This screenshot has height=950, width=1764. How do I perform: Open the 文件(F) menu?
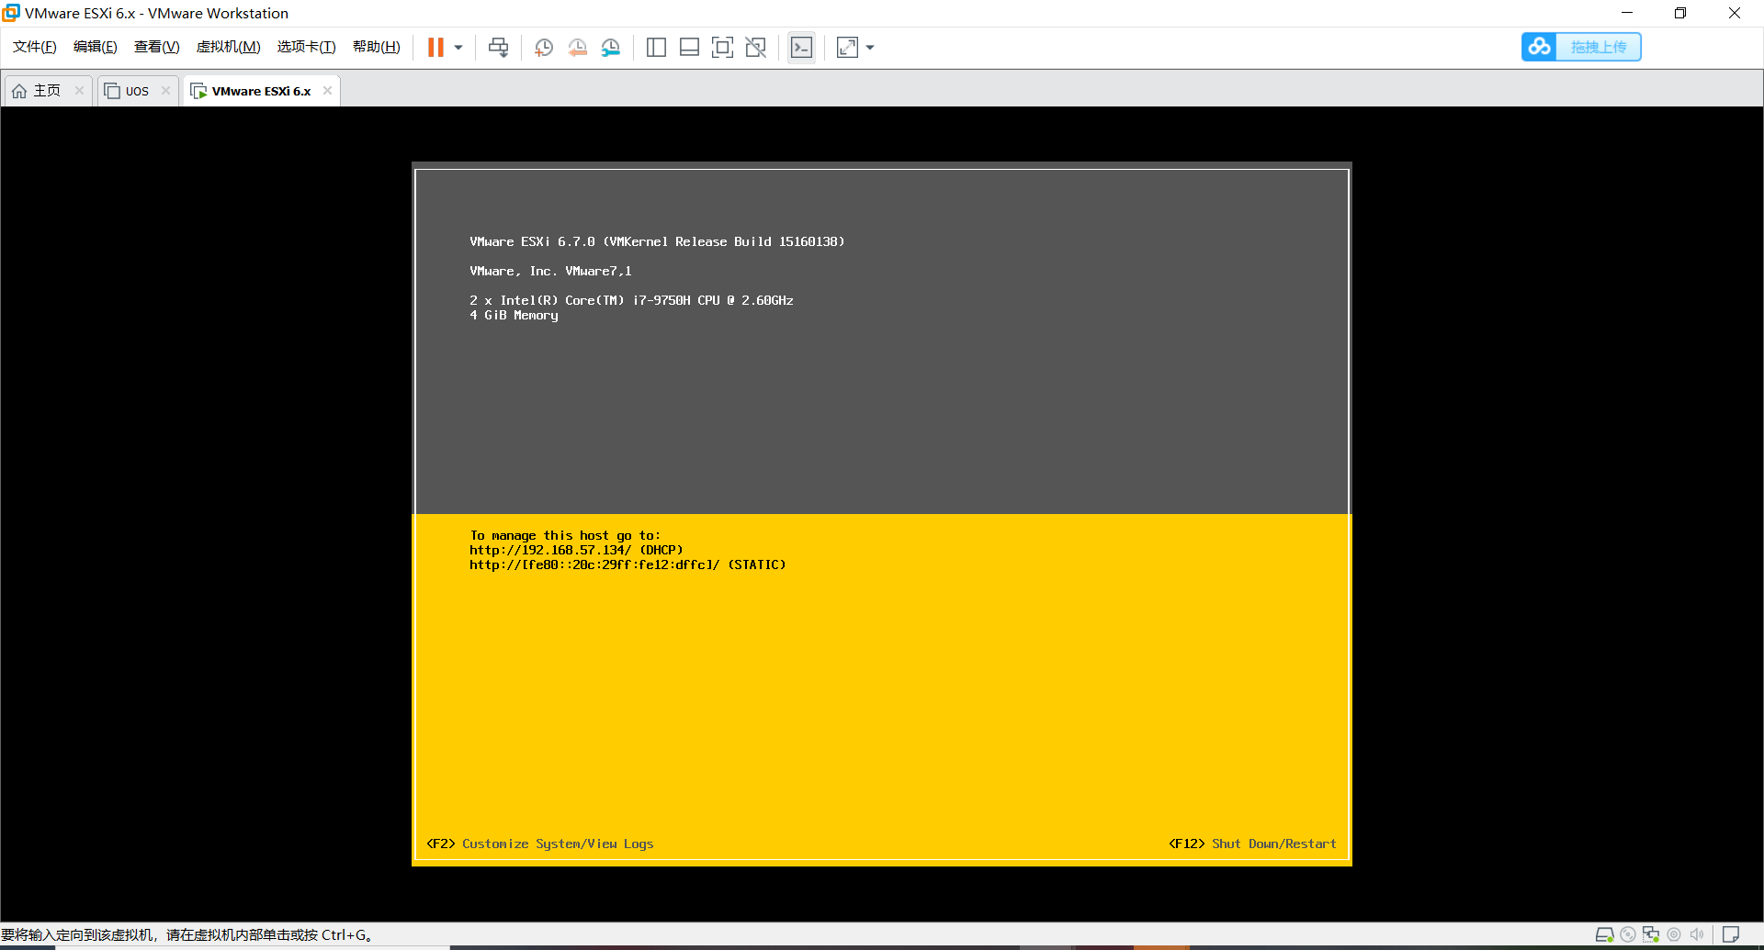(x=34, y=47)
